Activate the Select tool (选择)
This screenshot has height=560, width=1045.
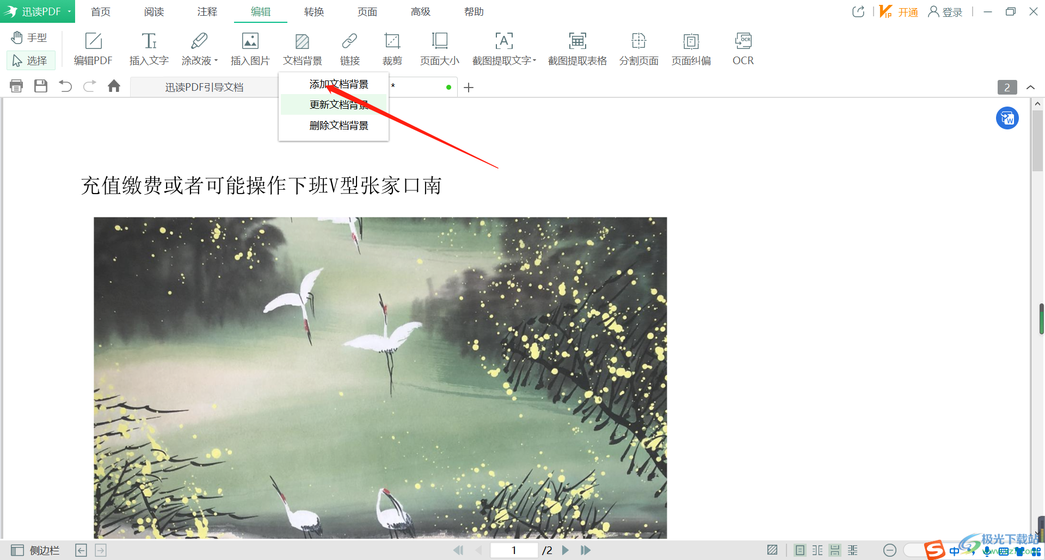[x=30, y=60]
